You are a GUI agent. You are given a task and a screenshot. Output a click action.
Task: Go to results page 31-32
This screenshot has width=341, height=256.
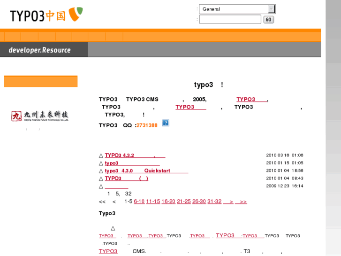tap(214, 202)
